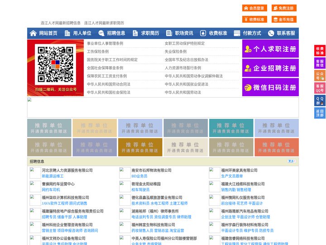Open 保障农民工工资支付条例 article

107,76
